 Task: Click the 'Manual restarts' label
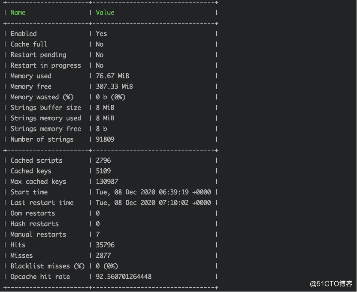(x=38, y=235)
